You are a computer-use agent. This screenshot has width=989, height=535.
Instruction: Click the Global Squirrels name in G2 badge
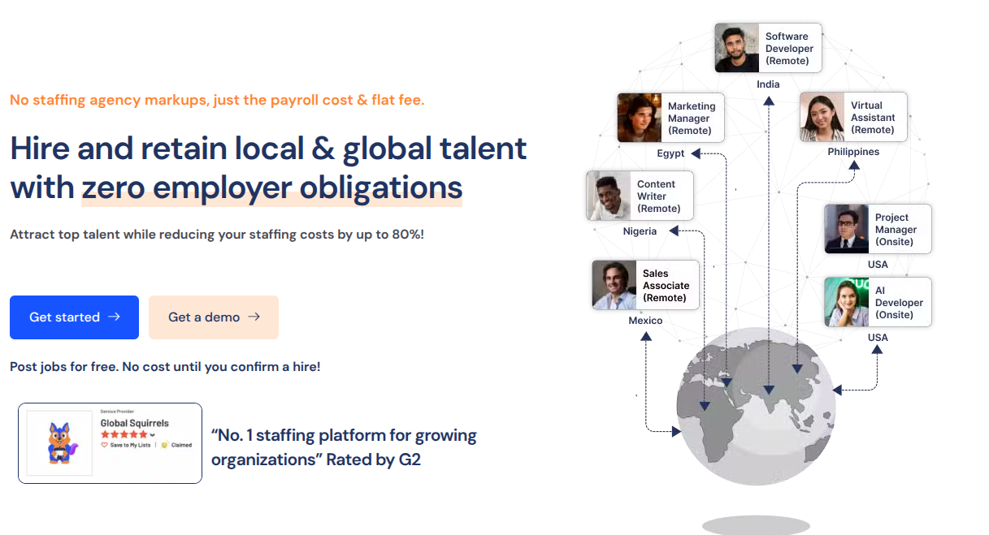135,423
